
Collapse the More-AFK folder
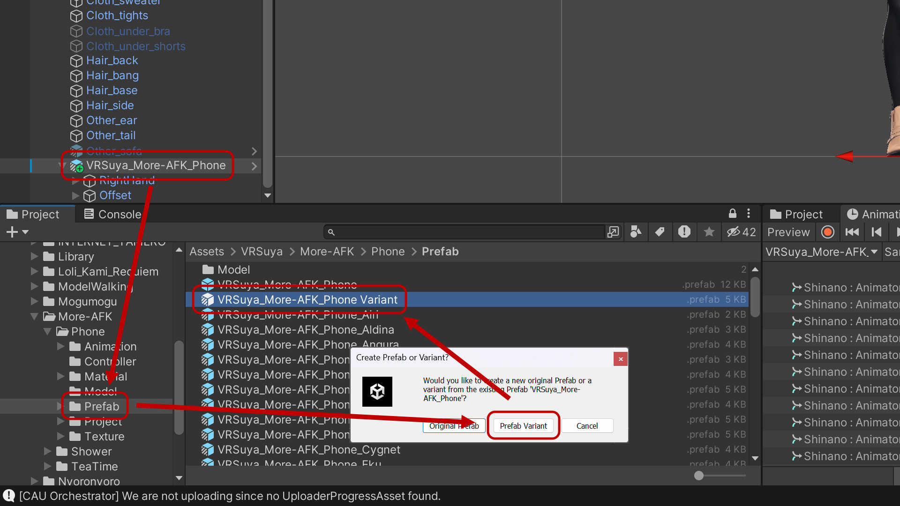click(x=34, y=317)
